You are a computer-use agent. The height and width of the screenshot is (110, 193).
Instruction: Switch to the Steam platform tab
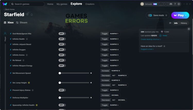[22, 23]
